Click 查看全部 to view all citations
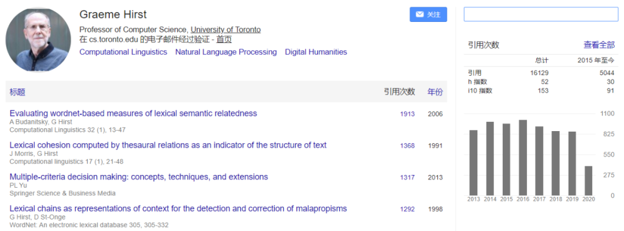Image resolution: width=624 pixels, height=231 pixels. (599, 44)
